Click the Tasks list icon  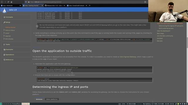click(4, 44)
